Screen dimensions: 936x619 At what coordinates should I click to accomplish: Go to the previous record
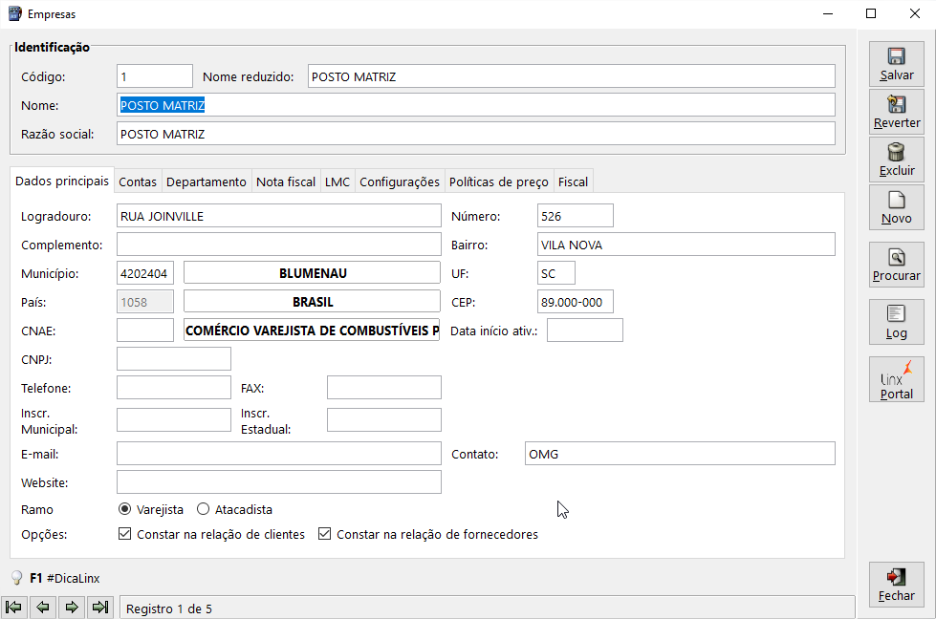pyautogui.click(x=42, y=608)
